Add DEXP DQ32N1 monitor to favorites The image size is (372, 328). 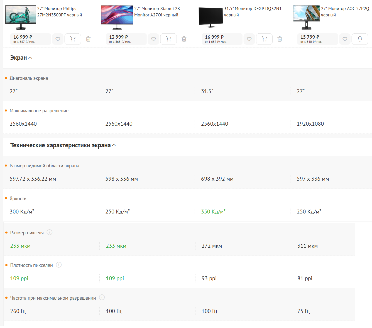click(x=249, y=39)
